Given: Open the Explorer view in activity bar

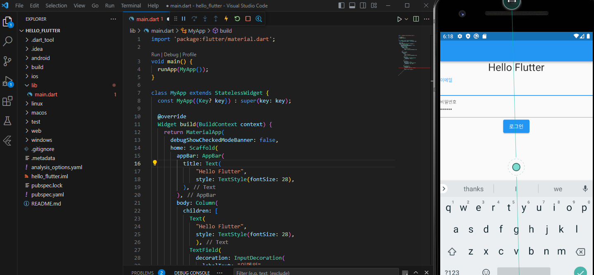Looking at the screenshot, I should [7, 22].
